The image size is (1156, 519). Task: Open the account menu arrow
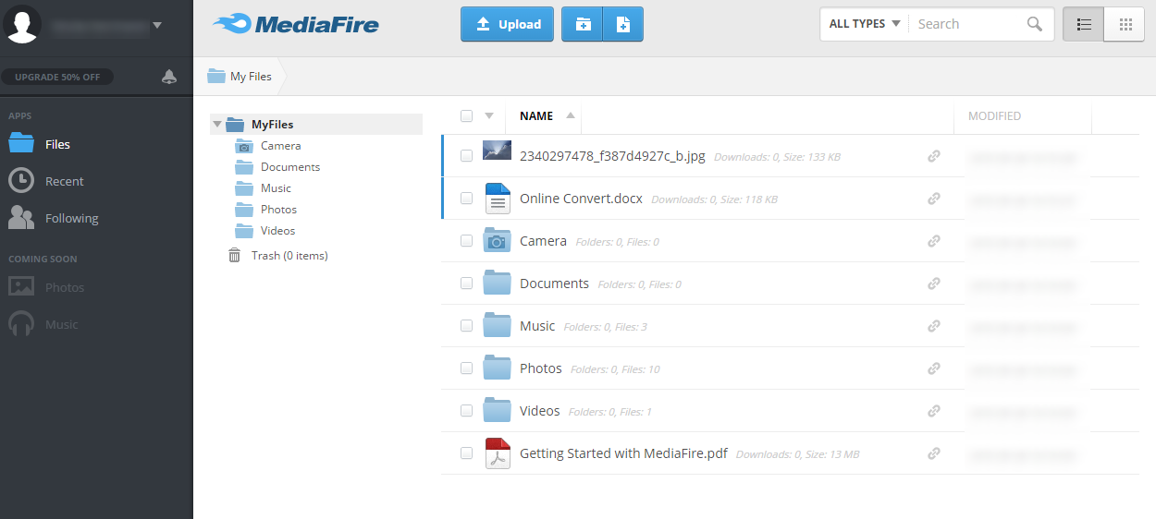pos(157,25)
